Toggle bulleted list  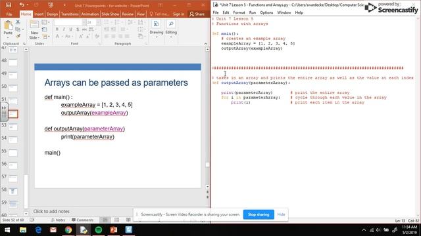107,22
